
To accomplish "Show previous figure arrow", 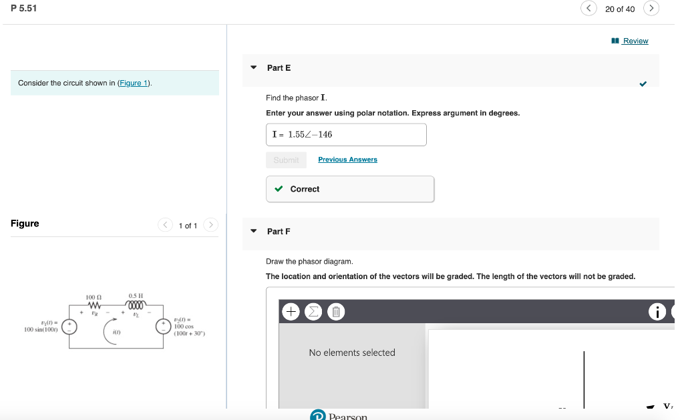I will pos(165,225).
